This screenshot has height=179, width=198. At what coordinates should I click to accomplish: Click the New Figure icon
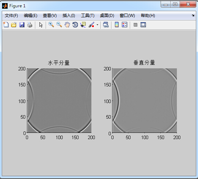pos(6,25)
